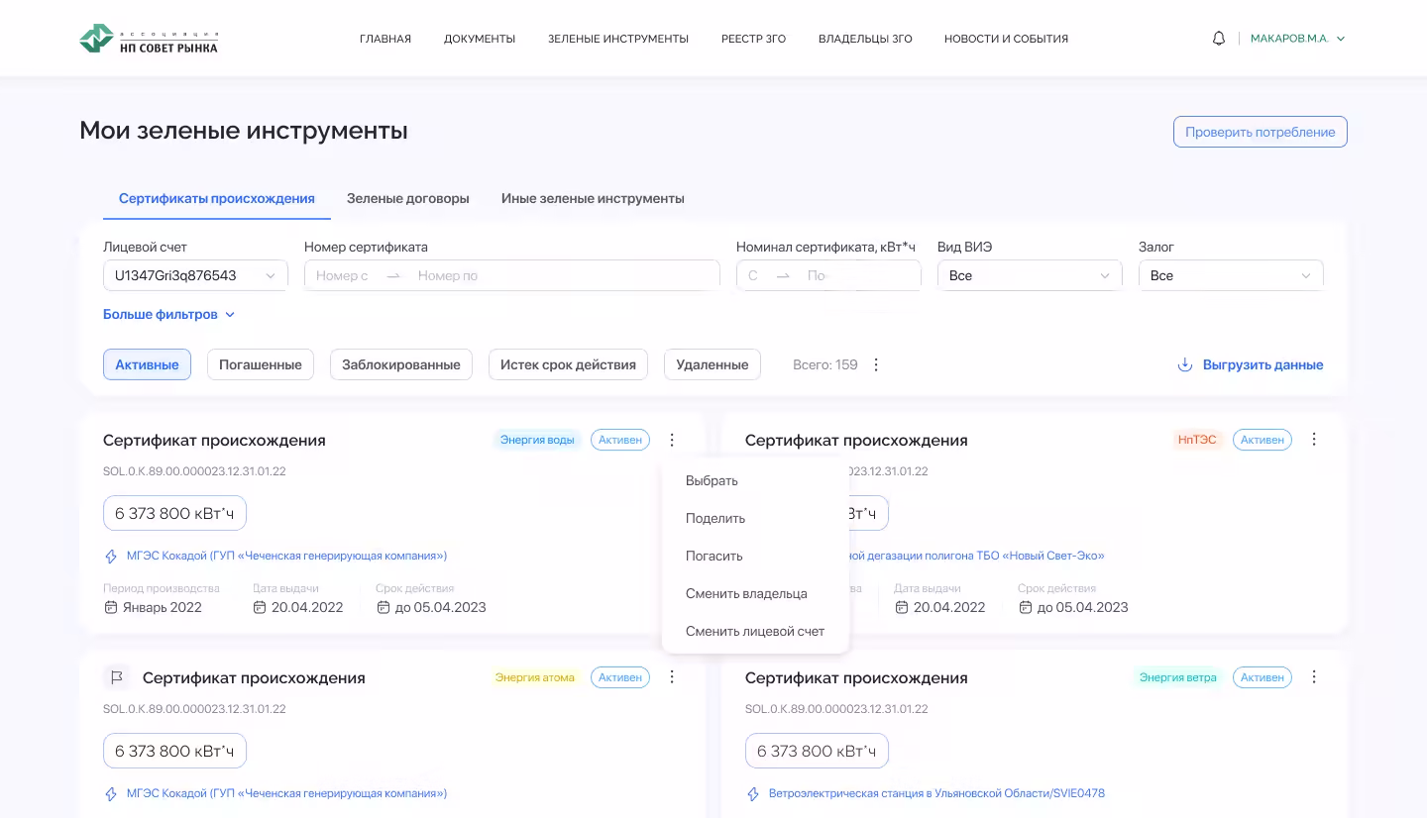
Task: Click three-dot menu on НпТЭС certificate card
Action: point(1314,440)
